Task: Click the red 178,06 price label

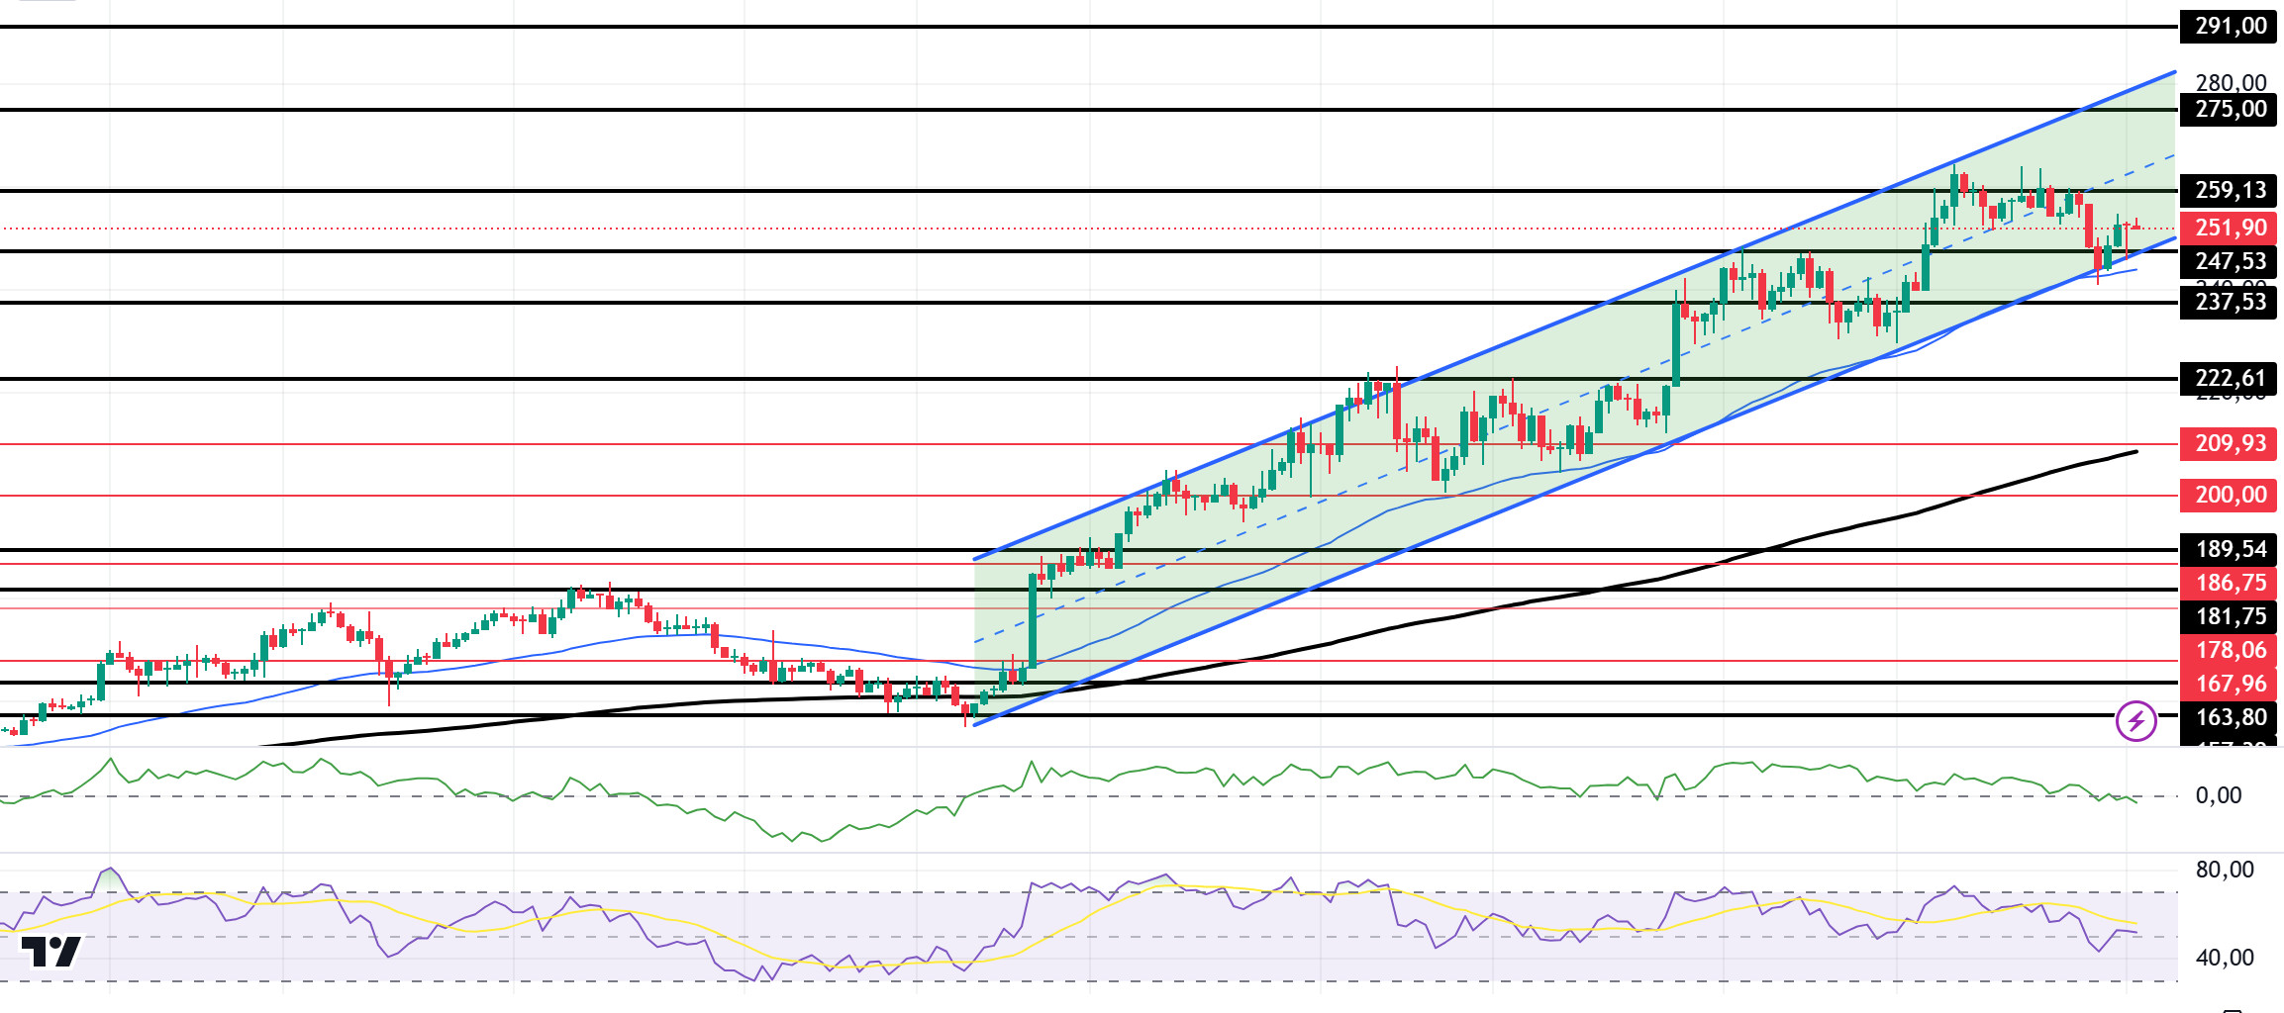Action: click(x=2228, y=651)
